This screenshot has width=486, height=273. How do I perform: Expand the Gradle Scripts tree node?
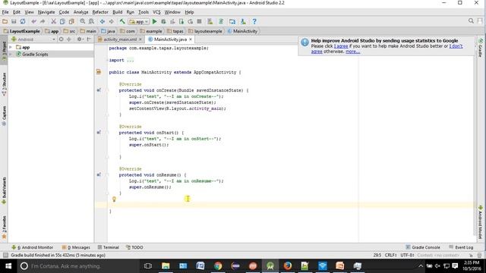coord(11,54)
